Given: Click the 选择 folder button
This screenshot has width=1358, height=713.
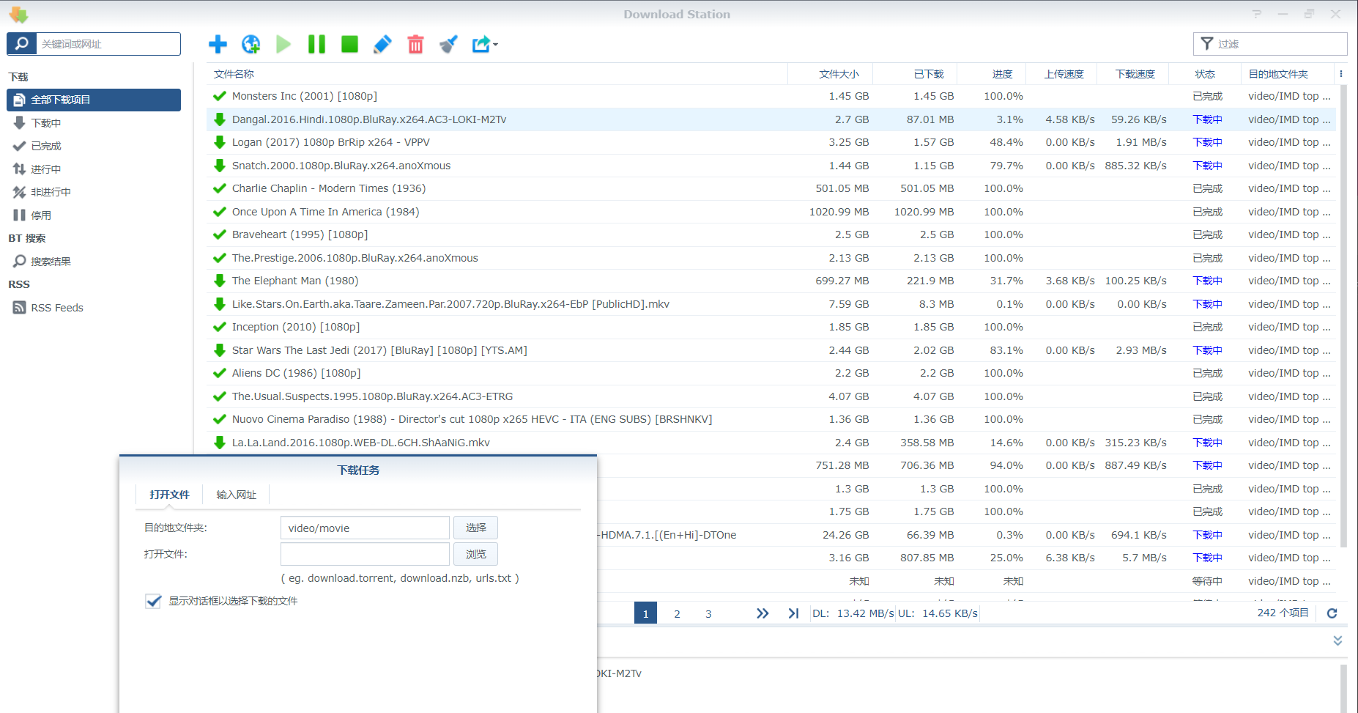Looking at the screenshot, I should (x=475, y=528).
